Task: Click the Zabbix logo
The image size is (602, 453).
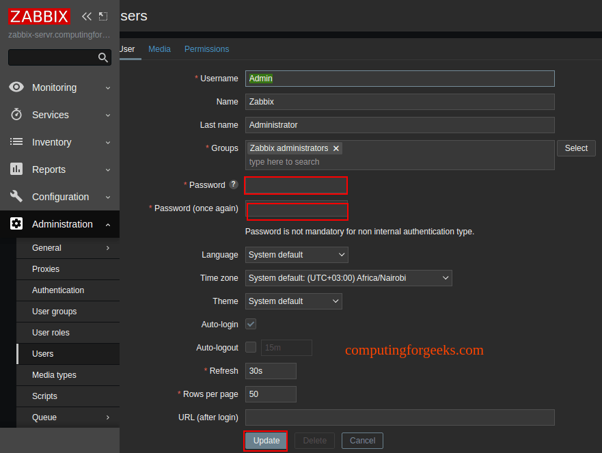Action: (39, 16)
